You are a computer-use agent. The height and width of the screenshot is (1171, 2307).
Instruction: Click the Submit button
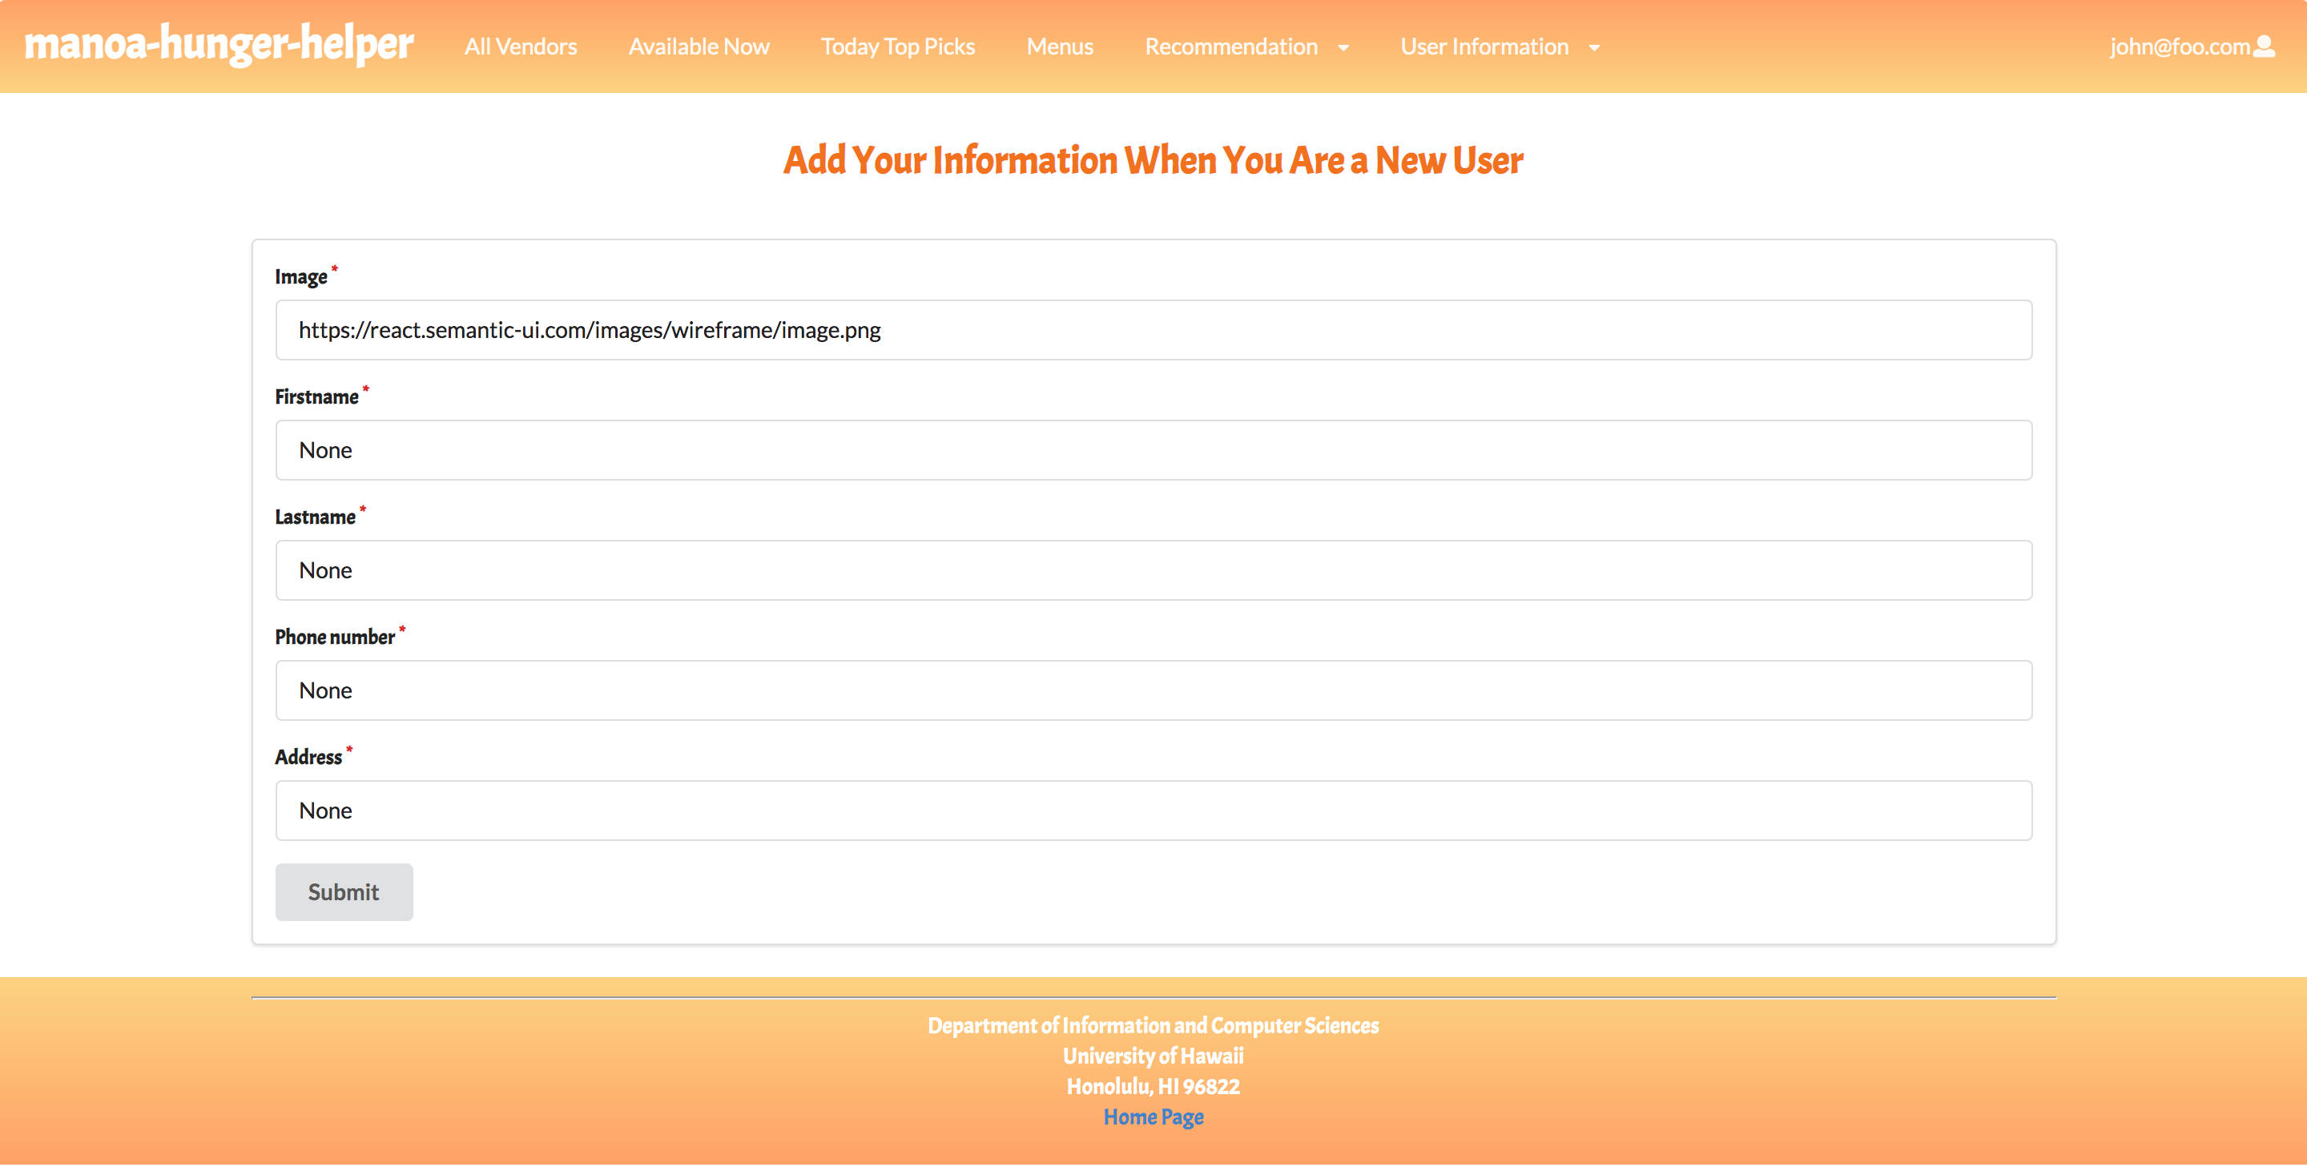tap(344, 891)
